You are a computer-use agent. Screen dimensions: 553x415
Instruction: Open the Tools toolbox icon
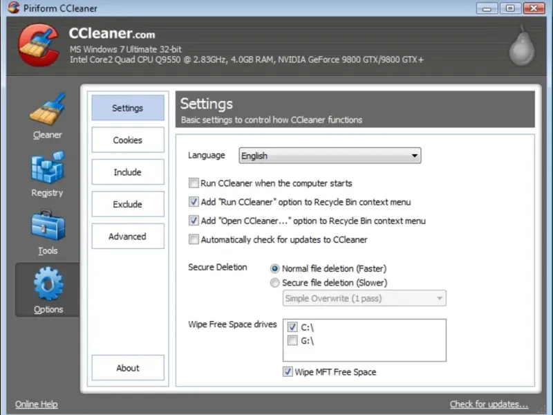[48, 225]
